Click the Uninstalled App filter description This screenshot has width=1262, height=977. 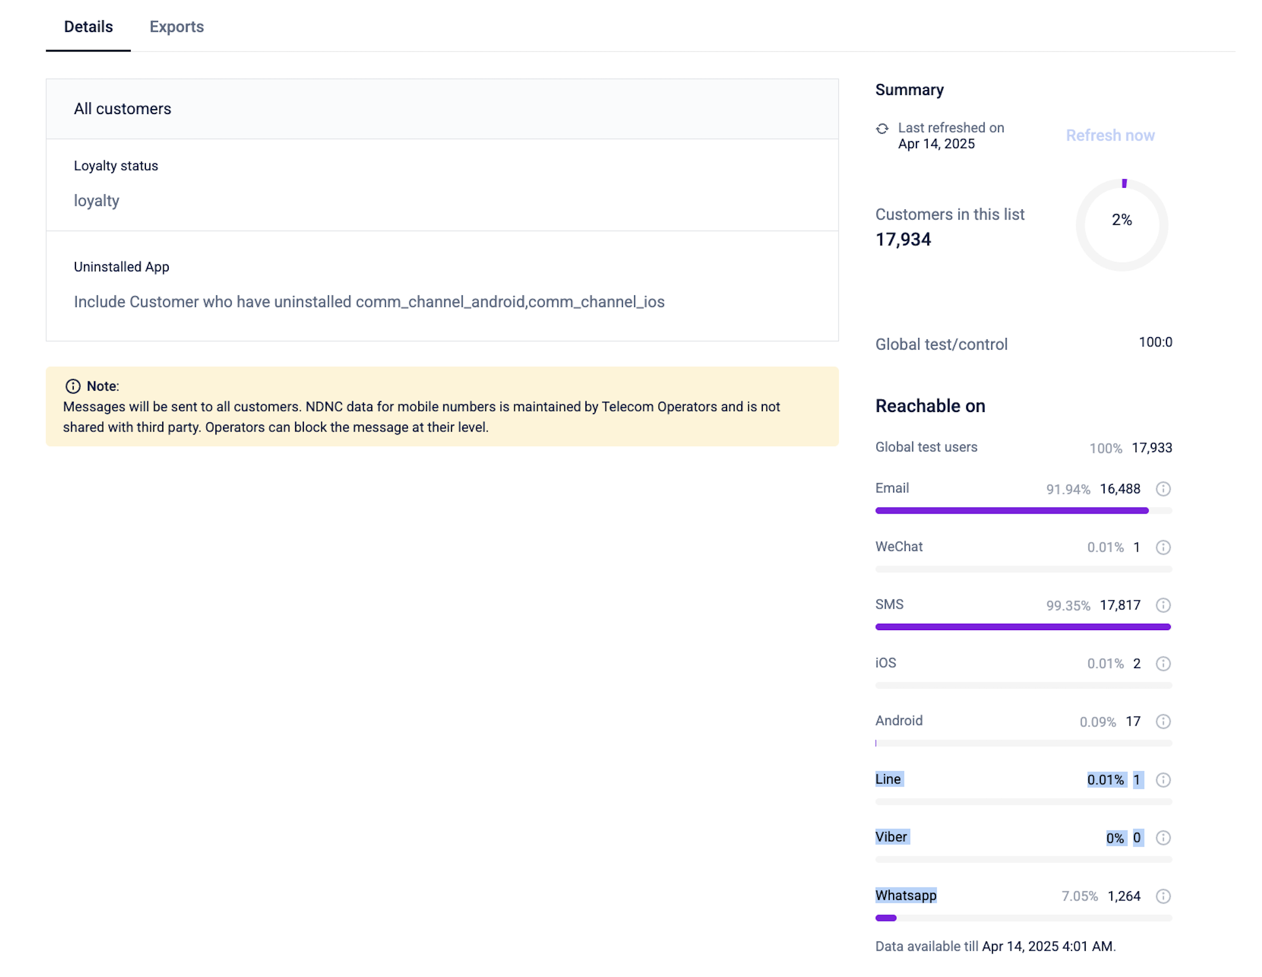click(368, 302)
